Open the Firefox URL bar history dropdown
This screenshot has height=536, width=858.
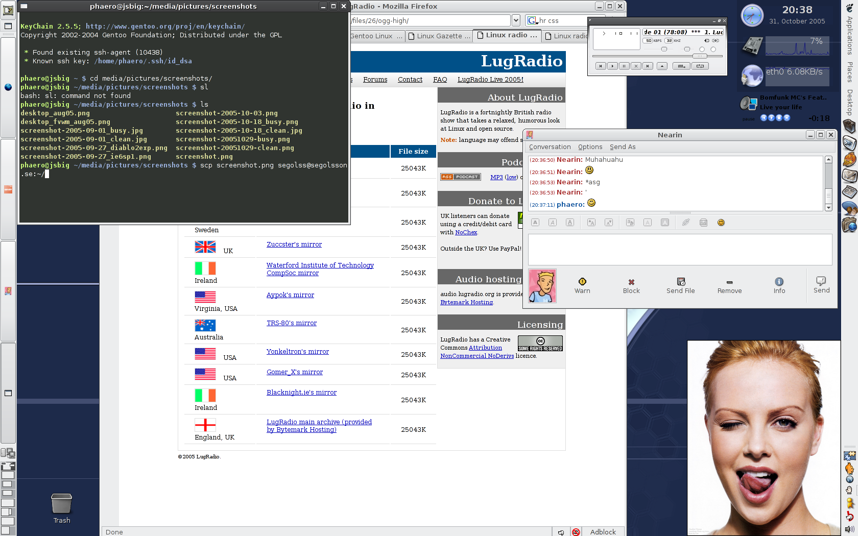[516, 20]
